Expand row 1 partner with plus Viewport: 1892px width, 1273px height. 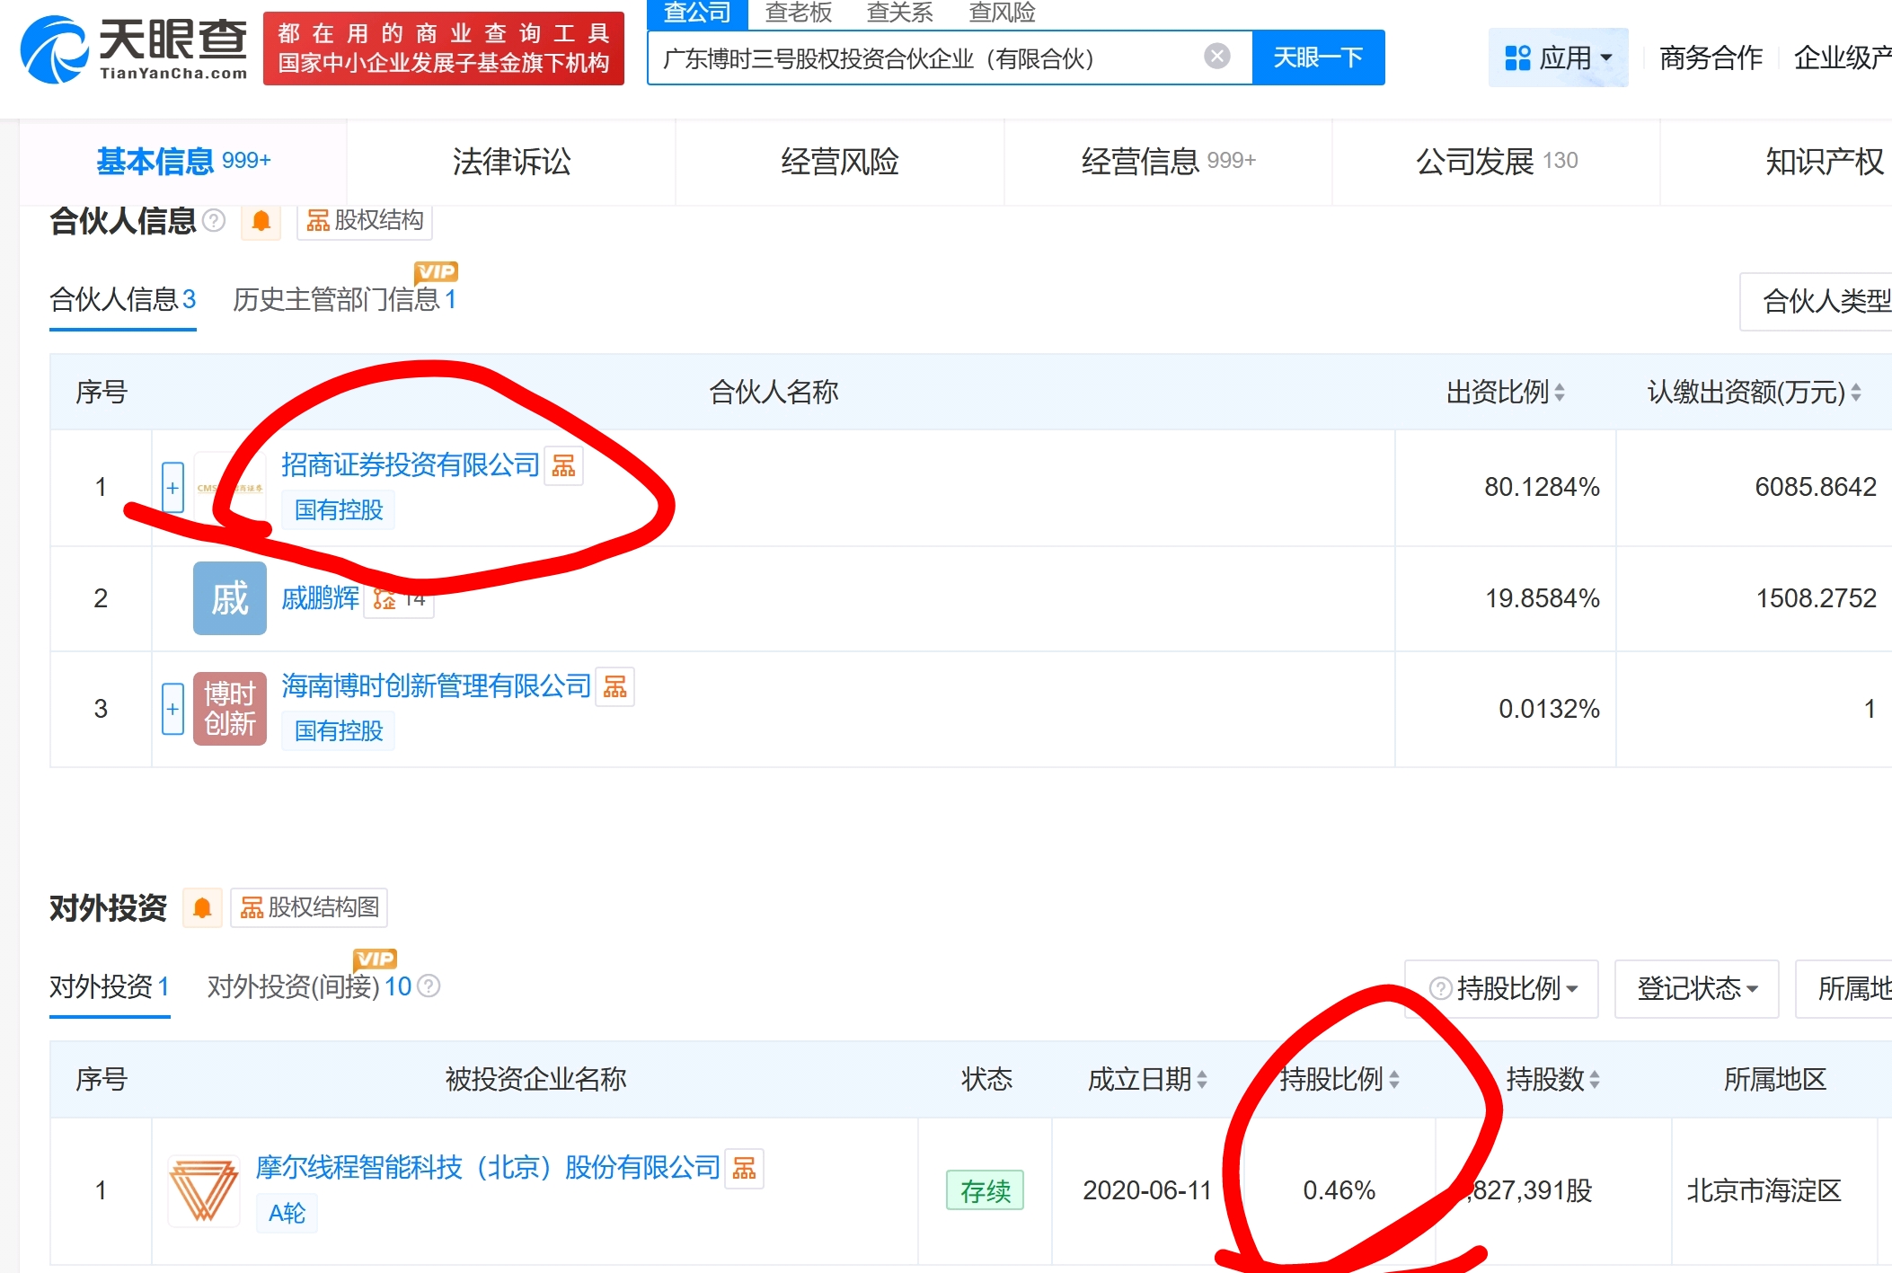[172, 488]
